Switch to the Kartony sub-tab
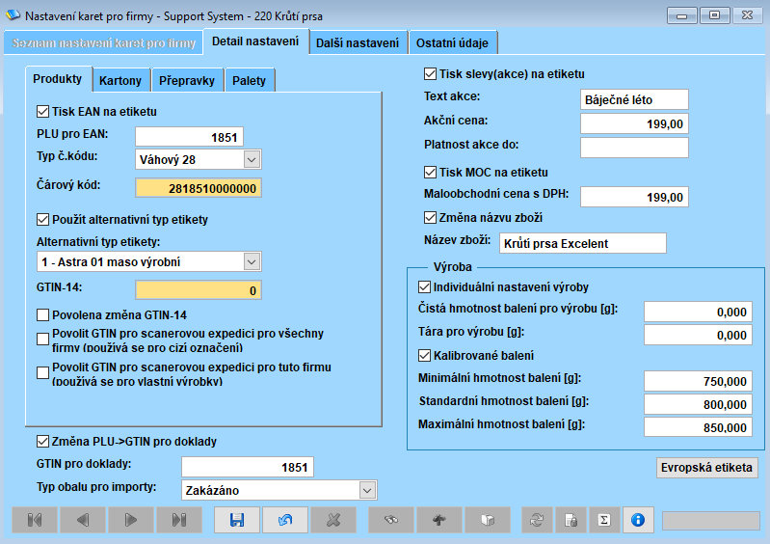Viewport: 770px width, 544px height. click(x=120, y=81)
